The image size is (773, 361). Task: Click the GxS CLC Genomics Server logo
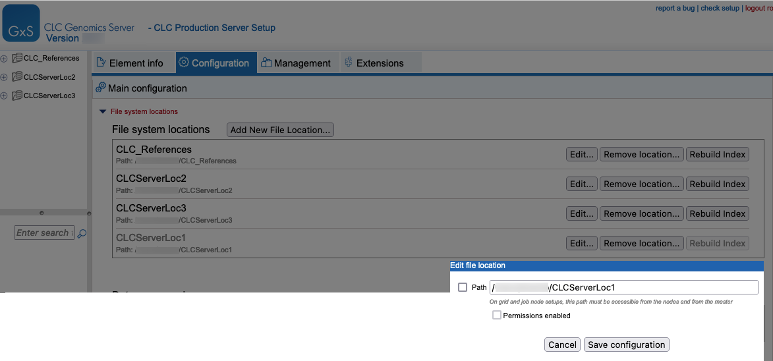click(22, 24)
